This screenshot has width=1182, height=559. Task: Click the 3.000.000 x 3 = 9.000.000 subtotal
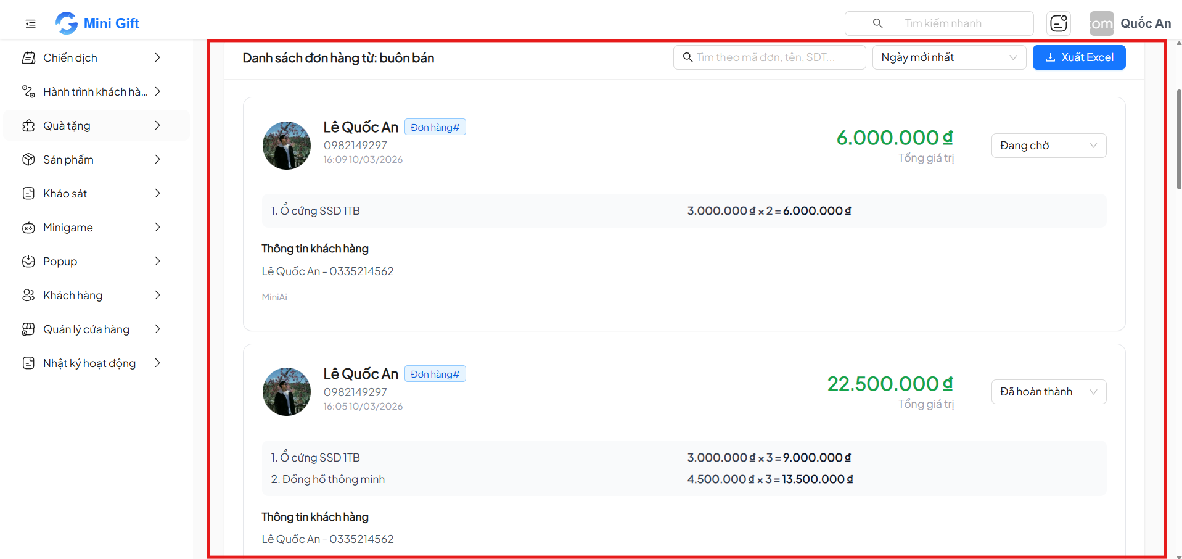(x=769, y=458)
